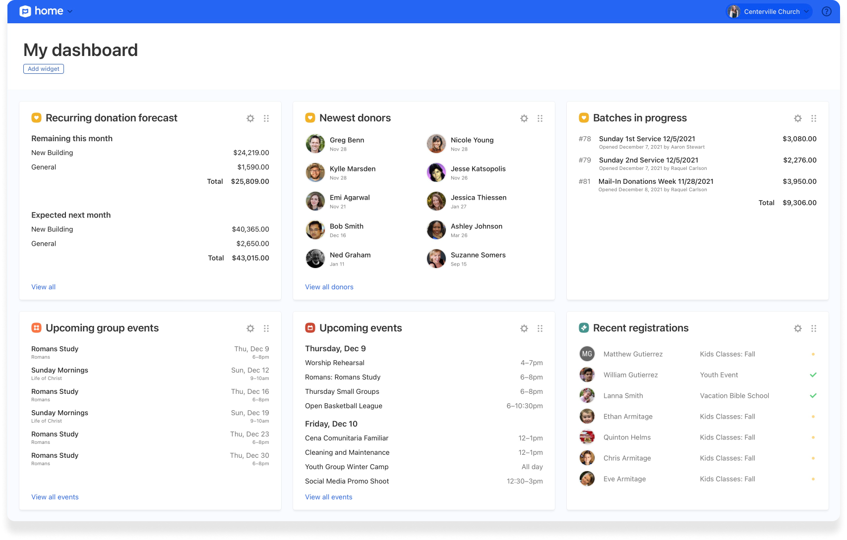Open Sunday Mornings event on Dec 12
847x540 pixels.
coord(60,371)
